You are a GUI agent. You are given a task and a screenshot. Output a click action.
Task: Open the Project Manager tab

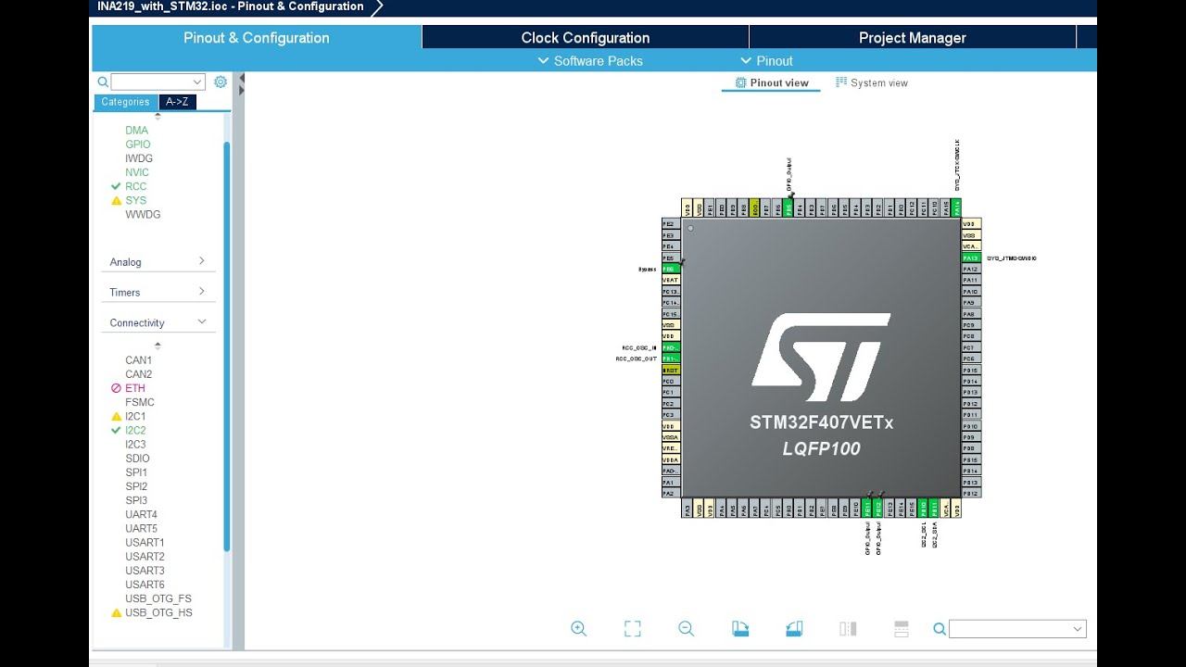click(x=913, y=38)
